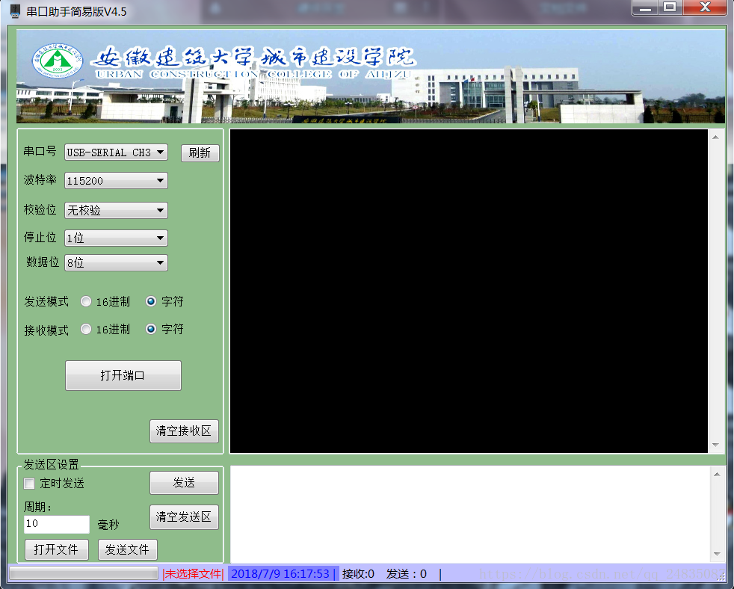The width and height of the screenshot is (734, 589).
Task: Click the 发送 button
Action: click(x=184, y=483)
